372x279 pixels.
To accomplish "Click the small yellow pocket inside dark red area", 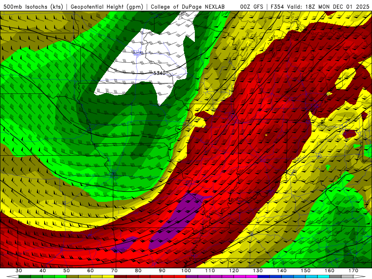I will coord(345,78).
